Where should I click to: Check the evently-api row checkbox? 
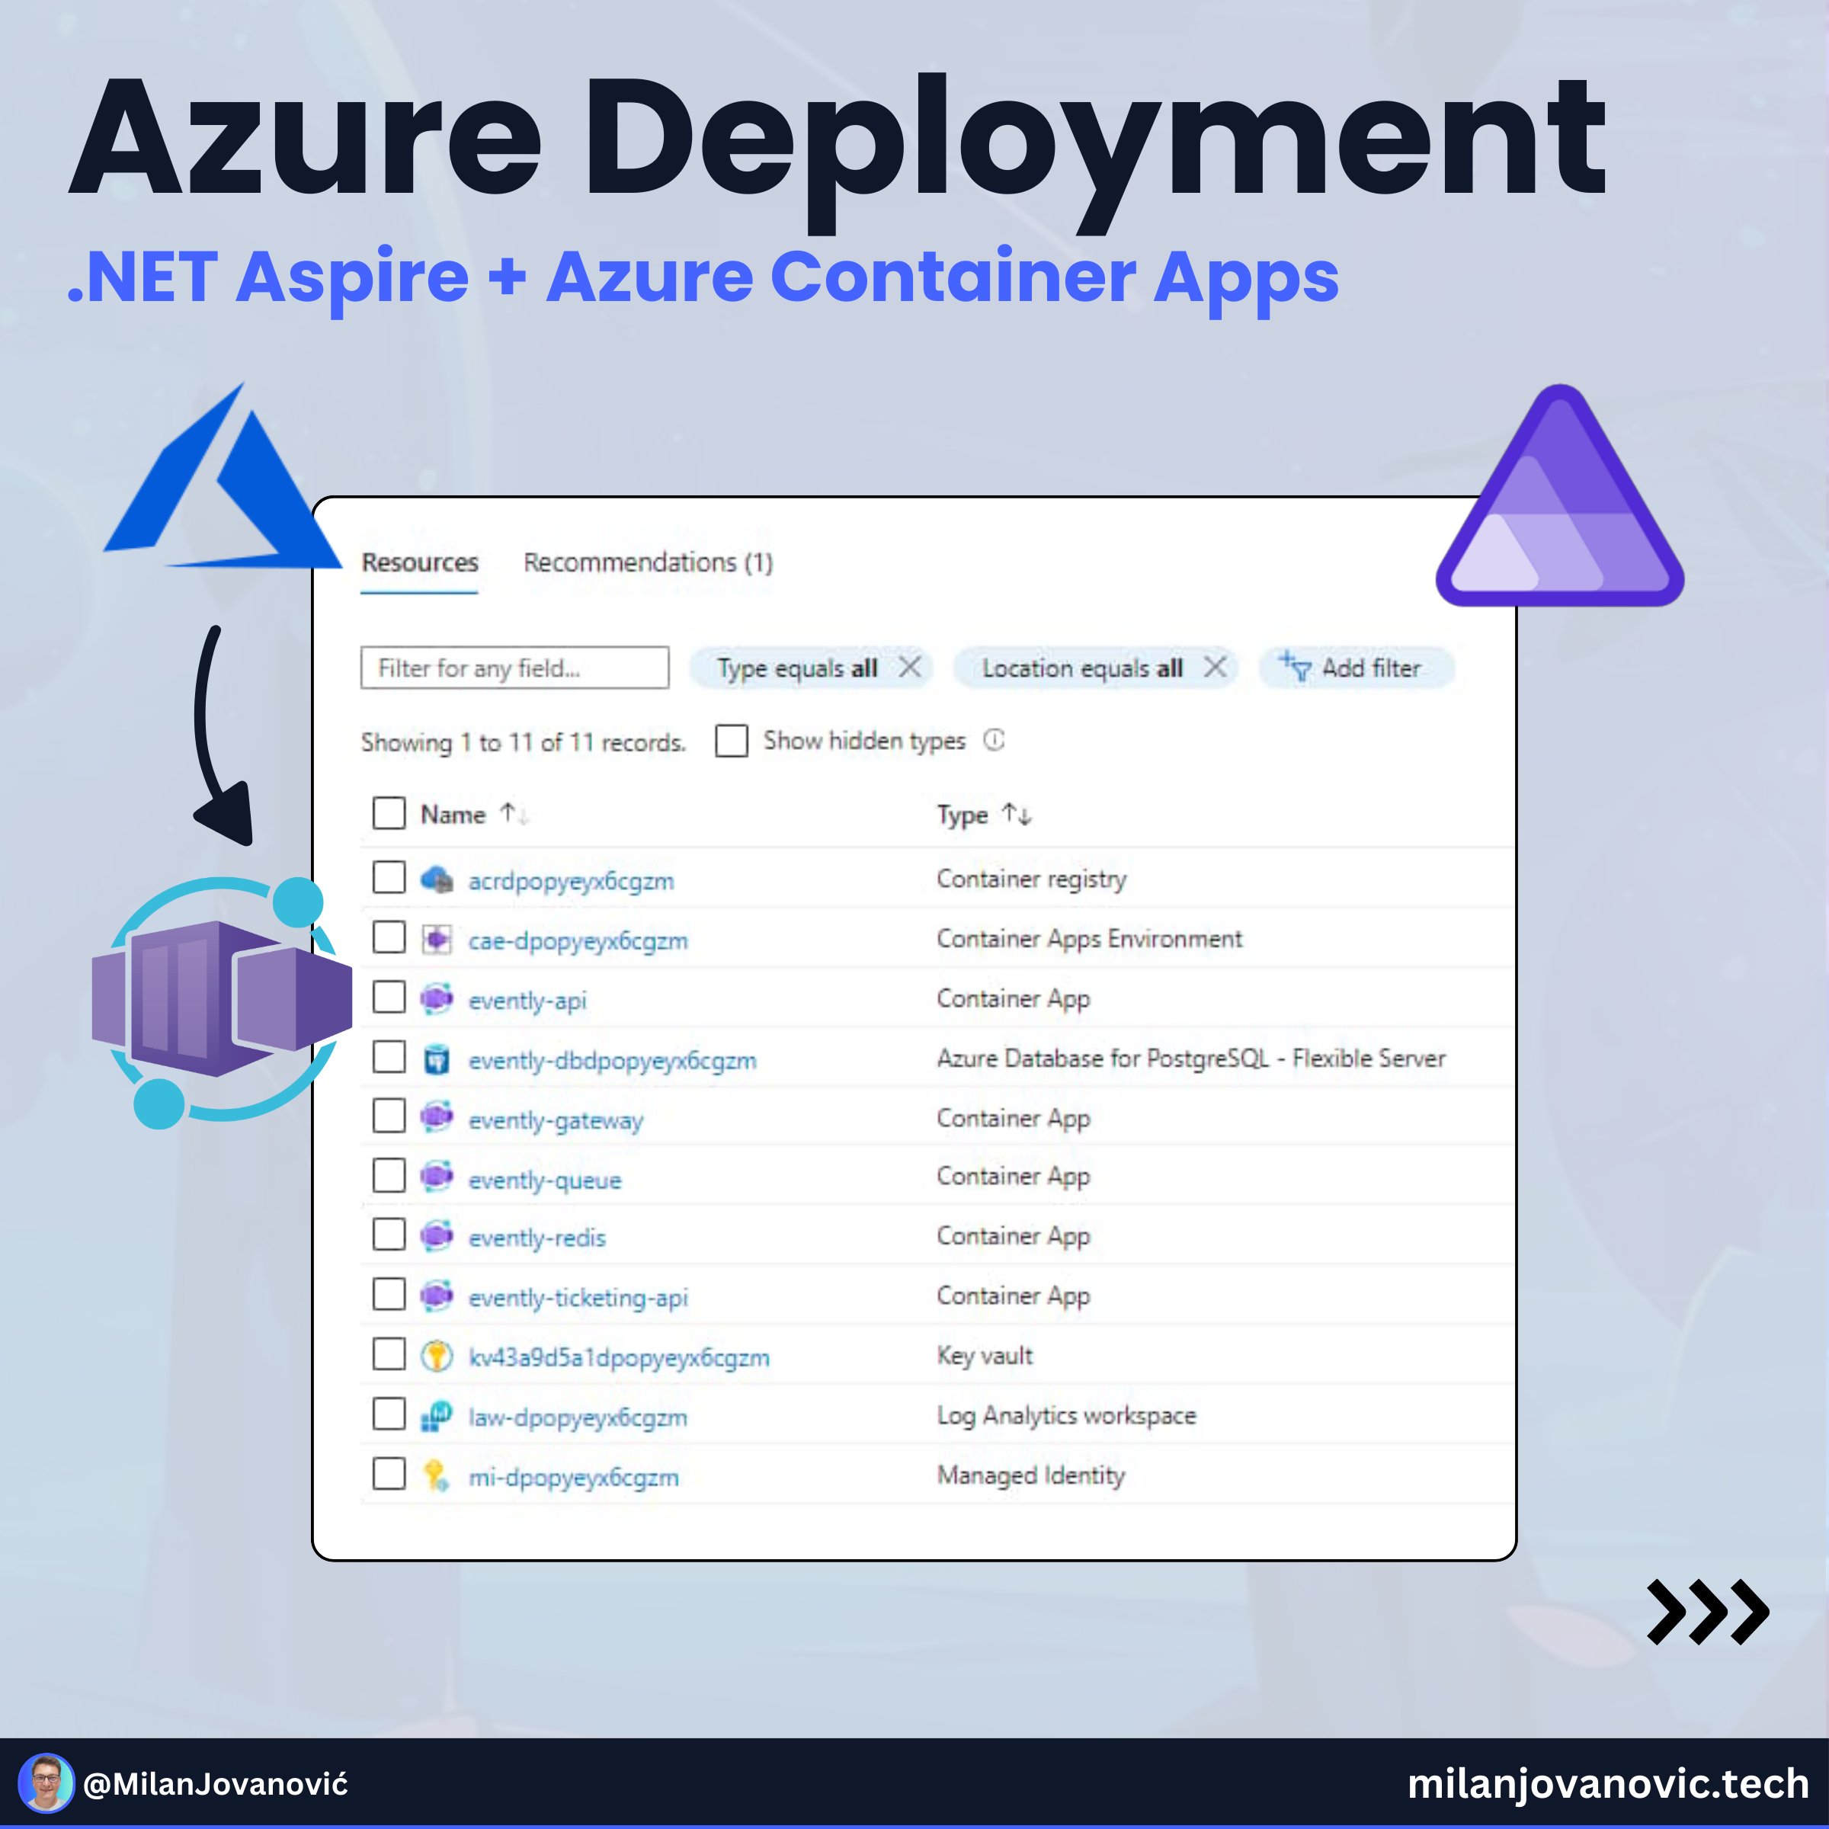coord(389,997)
